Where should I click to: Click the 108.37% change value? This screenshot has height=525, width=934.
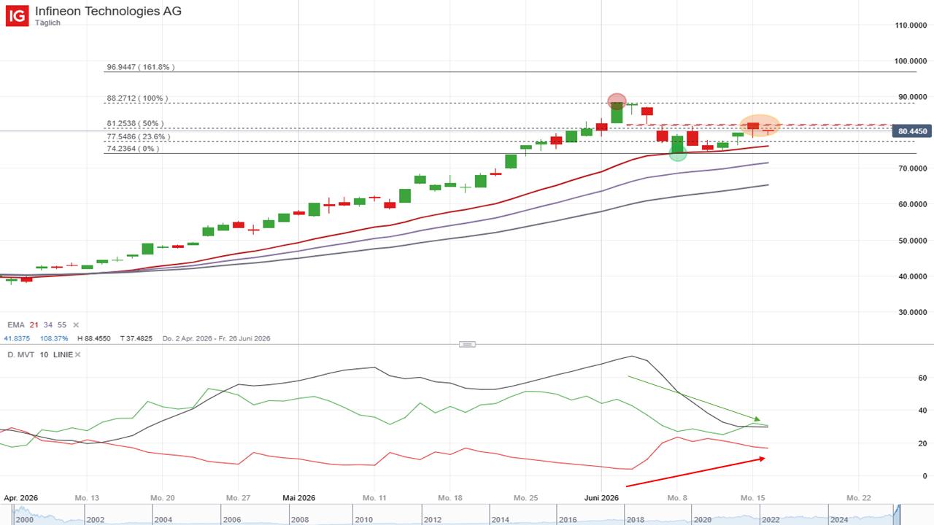pyautogui.click(x=53, y=338)
